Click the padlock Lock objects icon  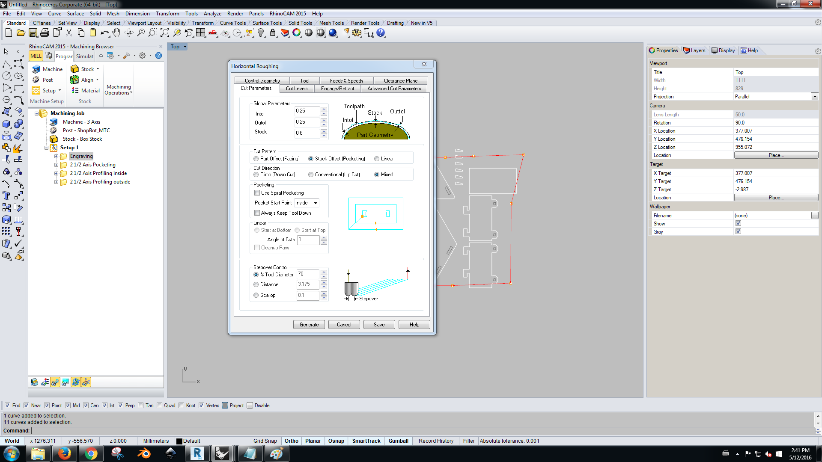[273, 33]
